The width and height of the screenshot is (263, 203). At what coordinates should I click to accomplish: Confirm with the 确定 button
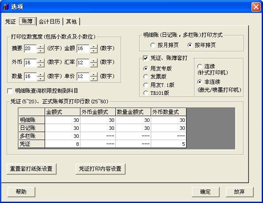206,192
